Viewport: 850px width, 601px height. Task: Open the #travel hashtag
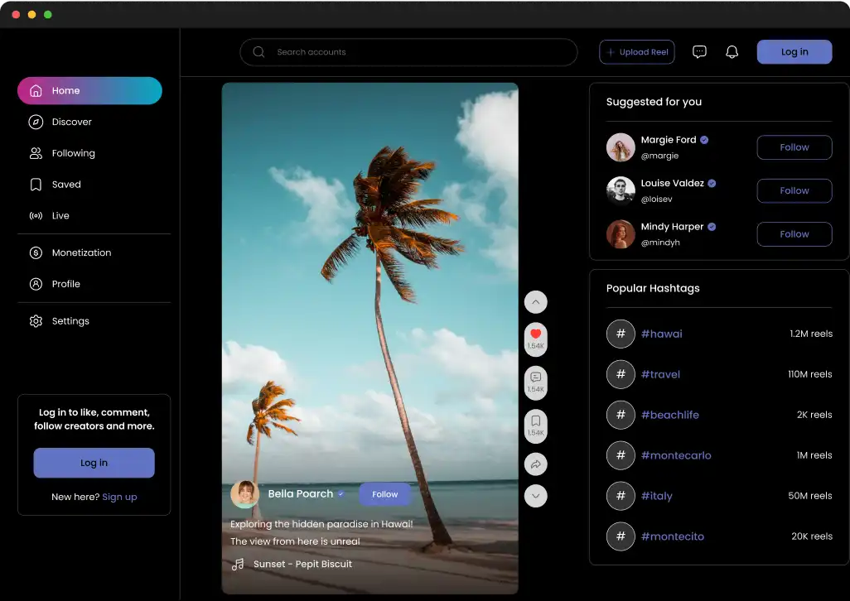[660, 375]
